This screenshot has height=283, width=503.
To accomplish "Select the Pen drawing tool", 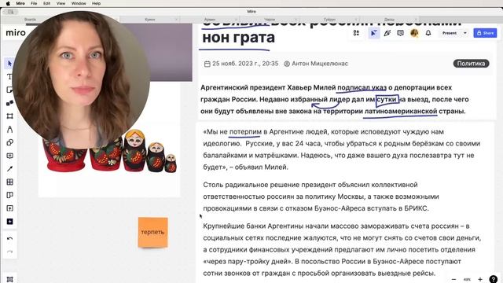I will point(9,129).
